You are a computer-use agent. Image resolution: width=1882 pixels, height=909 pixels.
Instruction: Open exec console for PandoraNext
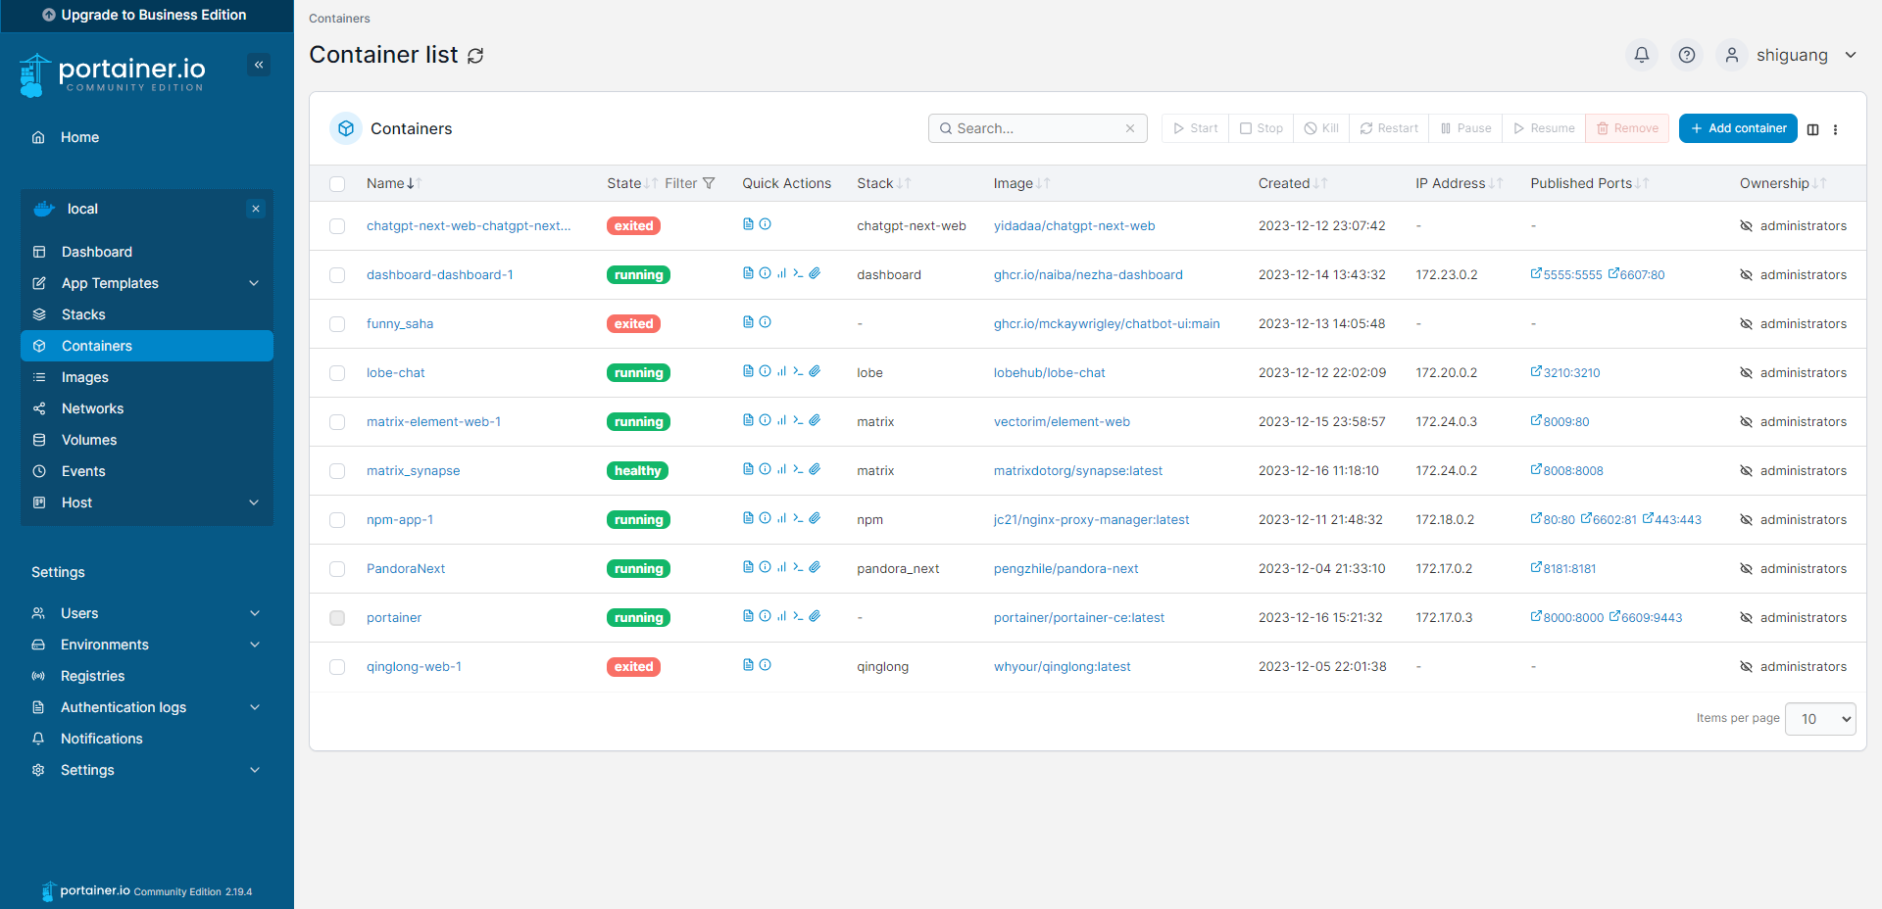coord(798,567)
